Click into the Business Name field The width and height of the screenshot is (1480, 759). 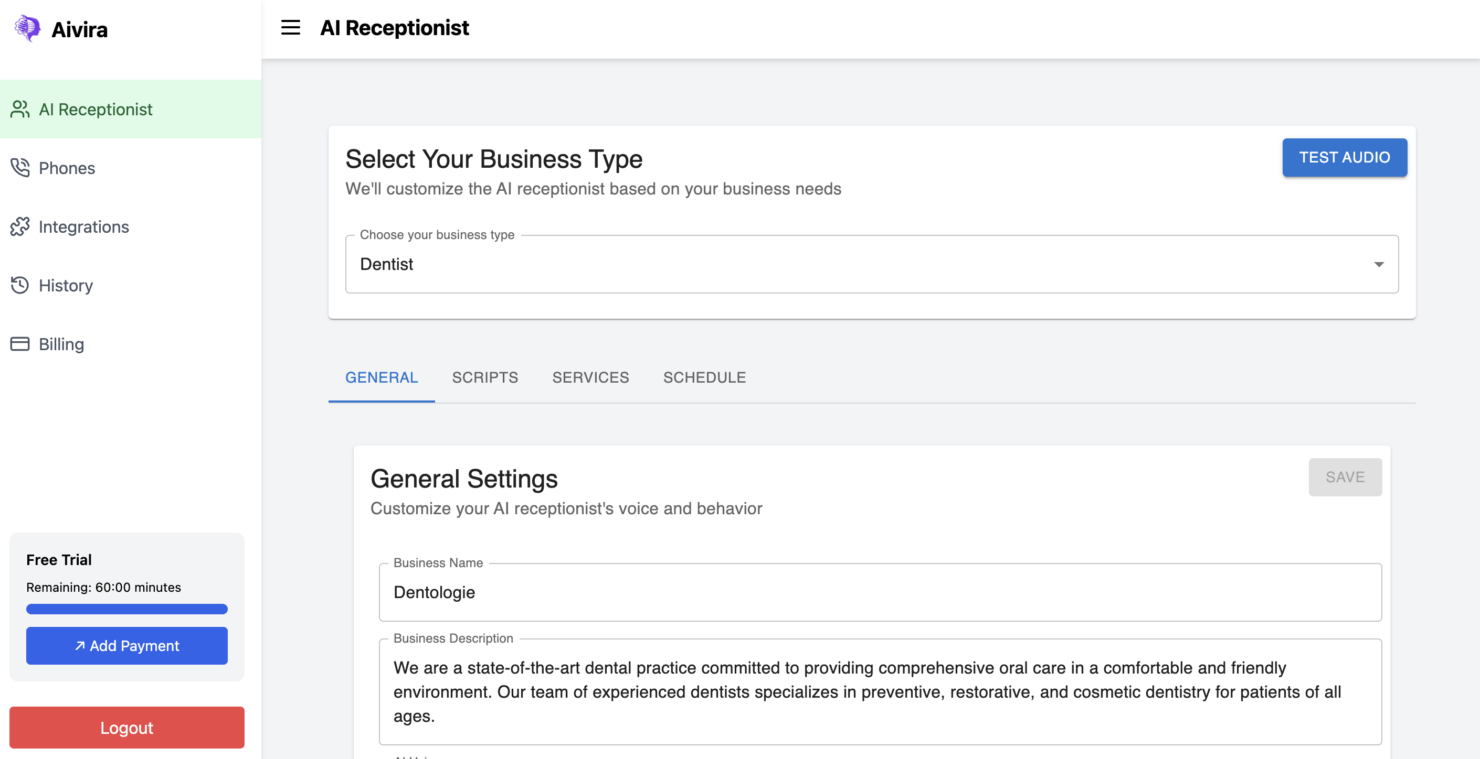click(879, 592)
